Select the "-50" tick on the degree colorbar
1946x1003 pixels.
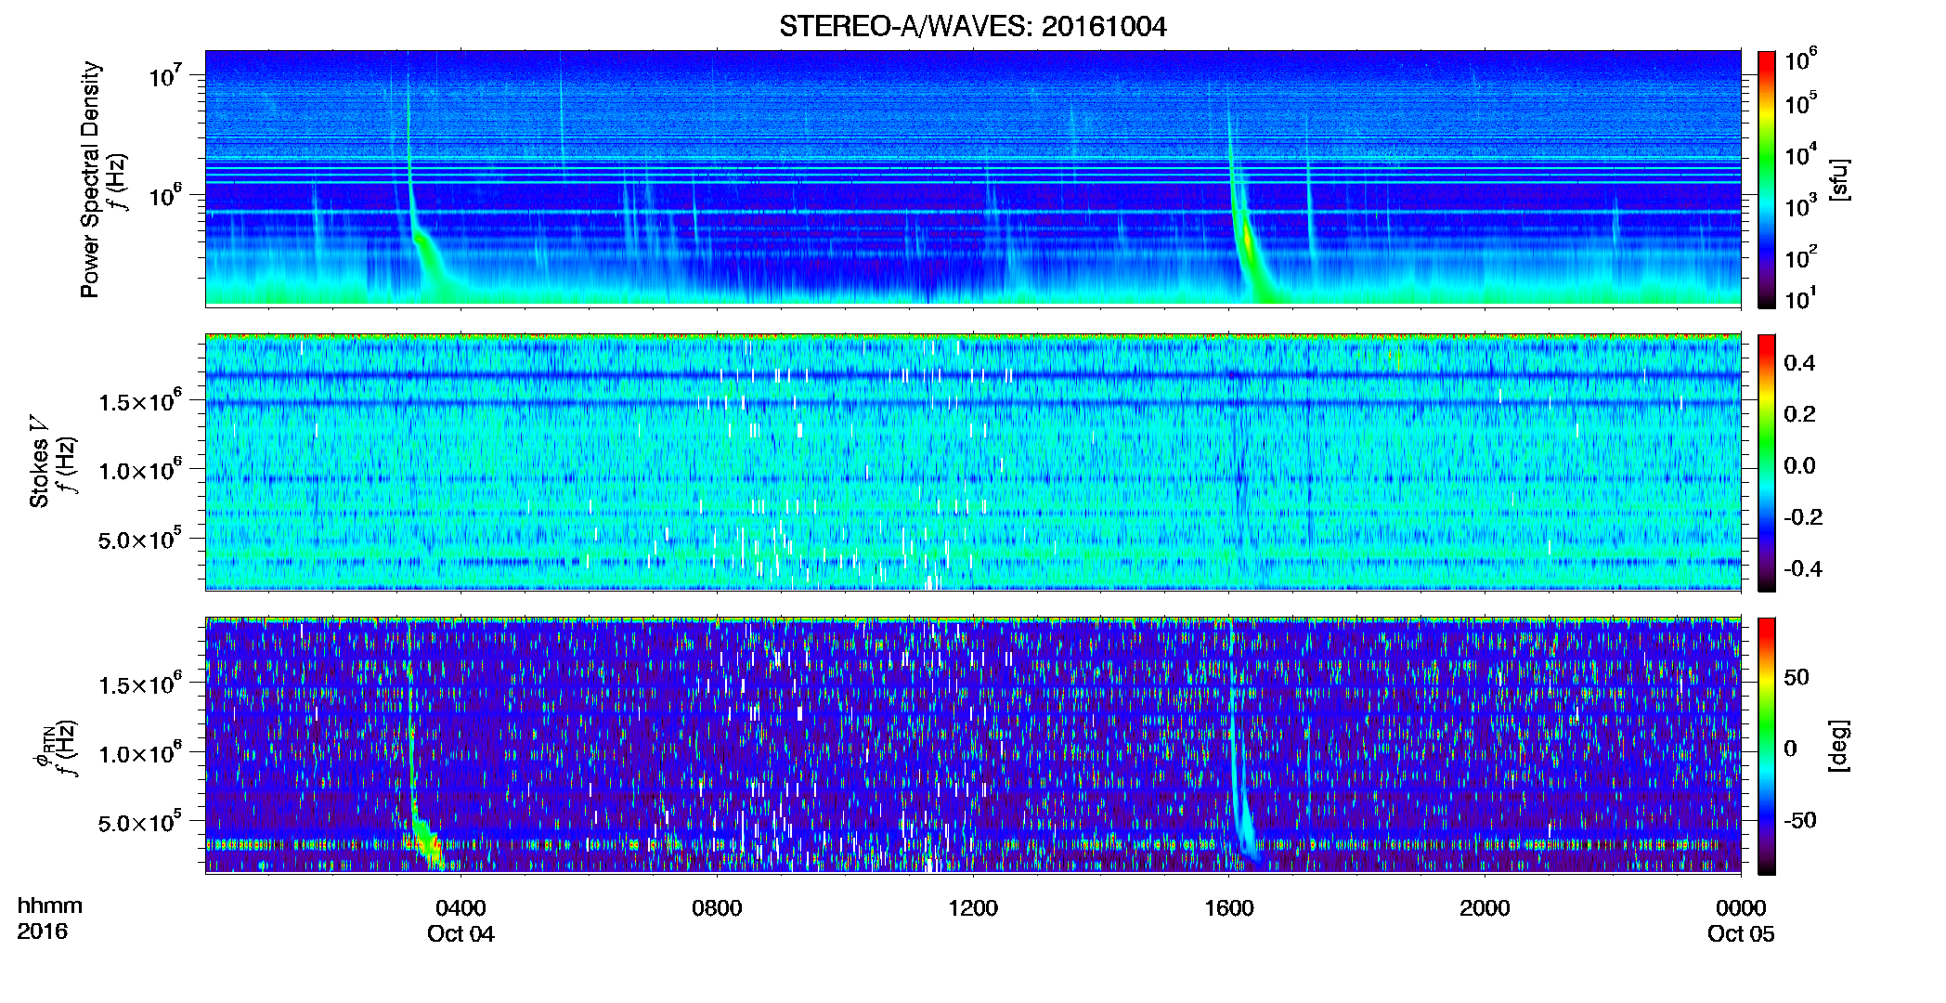[1800, 820]
